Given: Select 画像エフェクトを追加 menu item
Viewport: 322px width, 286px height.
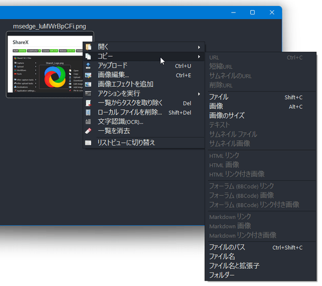Looking at the screenshot, I should point(144,84).
